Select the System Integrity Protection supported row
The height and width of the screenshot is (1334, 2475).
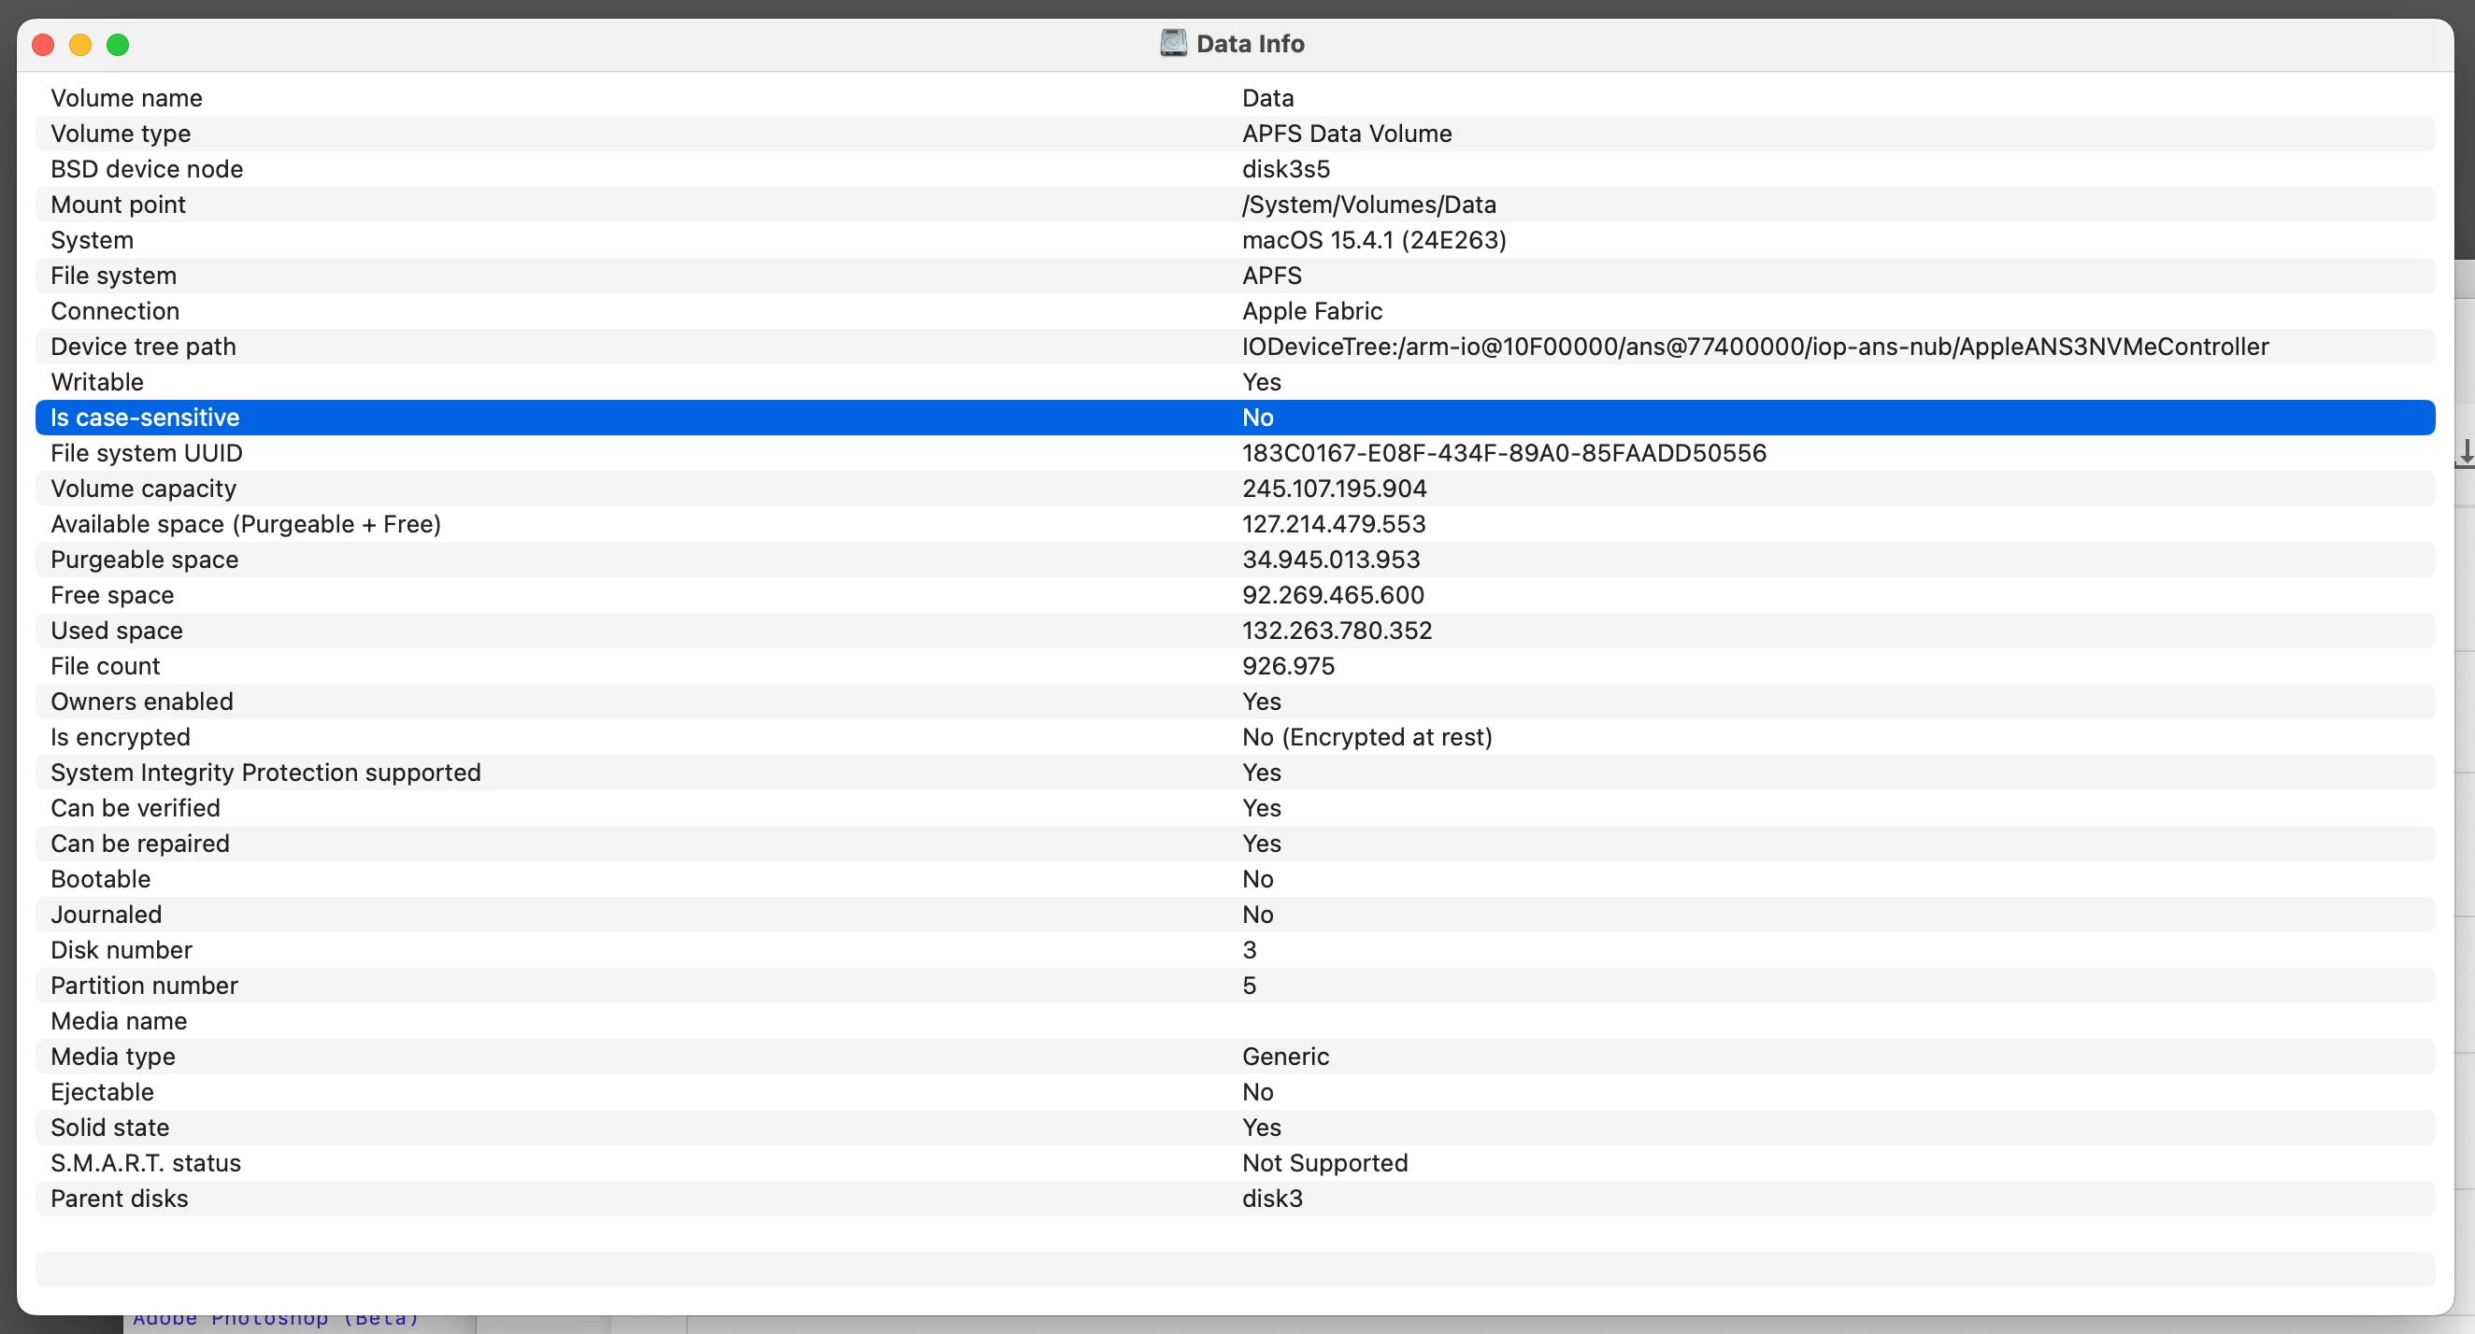(265, 773)
